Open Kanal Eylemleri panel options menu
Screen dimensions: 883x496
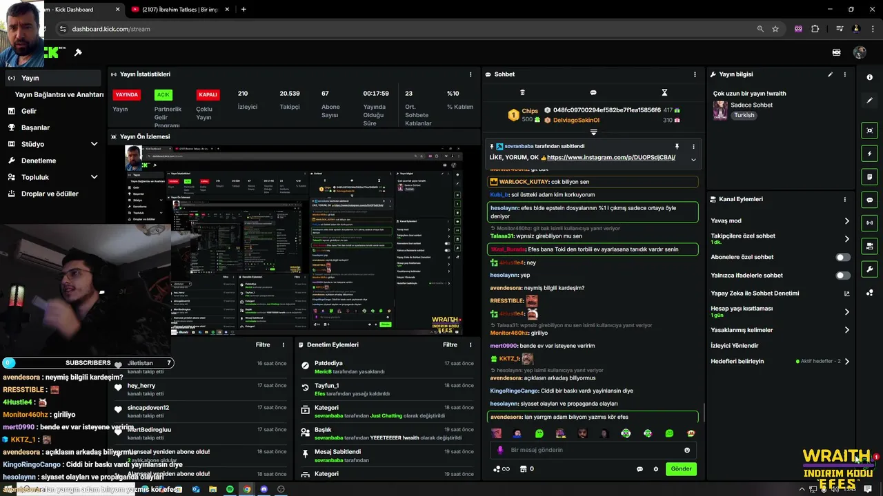pyautogui.click(x=844, y=199)
